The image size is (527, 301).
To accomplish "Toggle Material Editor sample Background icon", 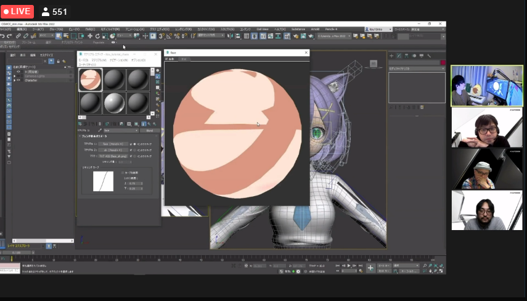I will pos(158,82).
